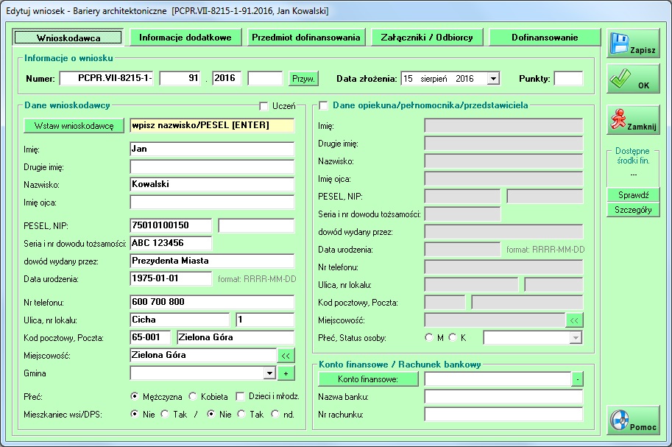
Task: Select the Mężczyzna radio button
Action: coord(135,396)
